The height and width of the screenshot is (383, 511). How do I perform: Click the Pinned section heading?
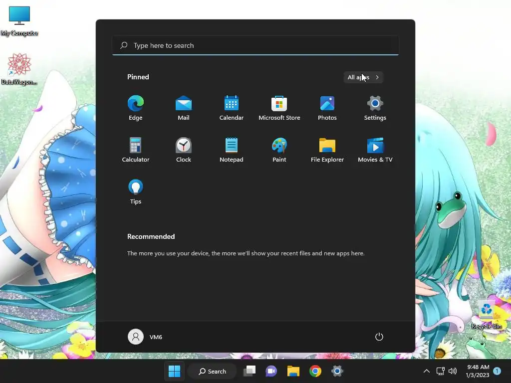(138, 77)
